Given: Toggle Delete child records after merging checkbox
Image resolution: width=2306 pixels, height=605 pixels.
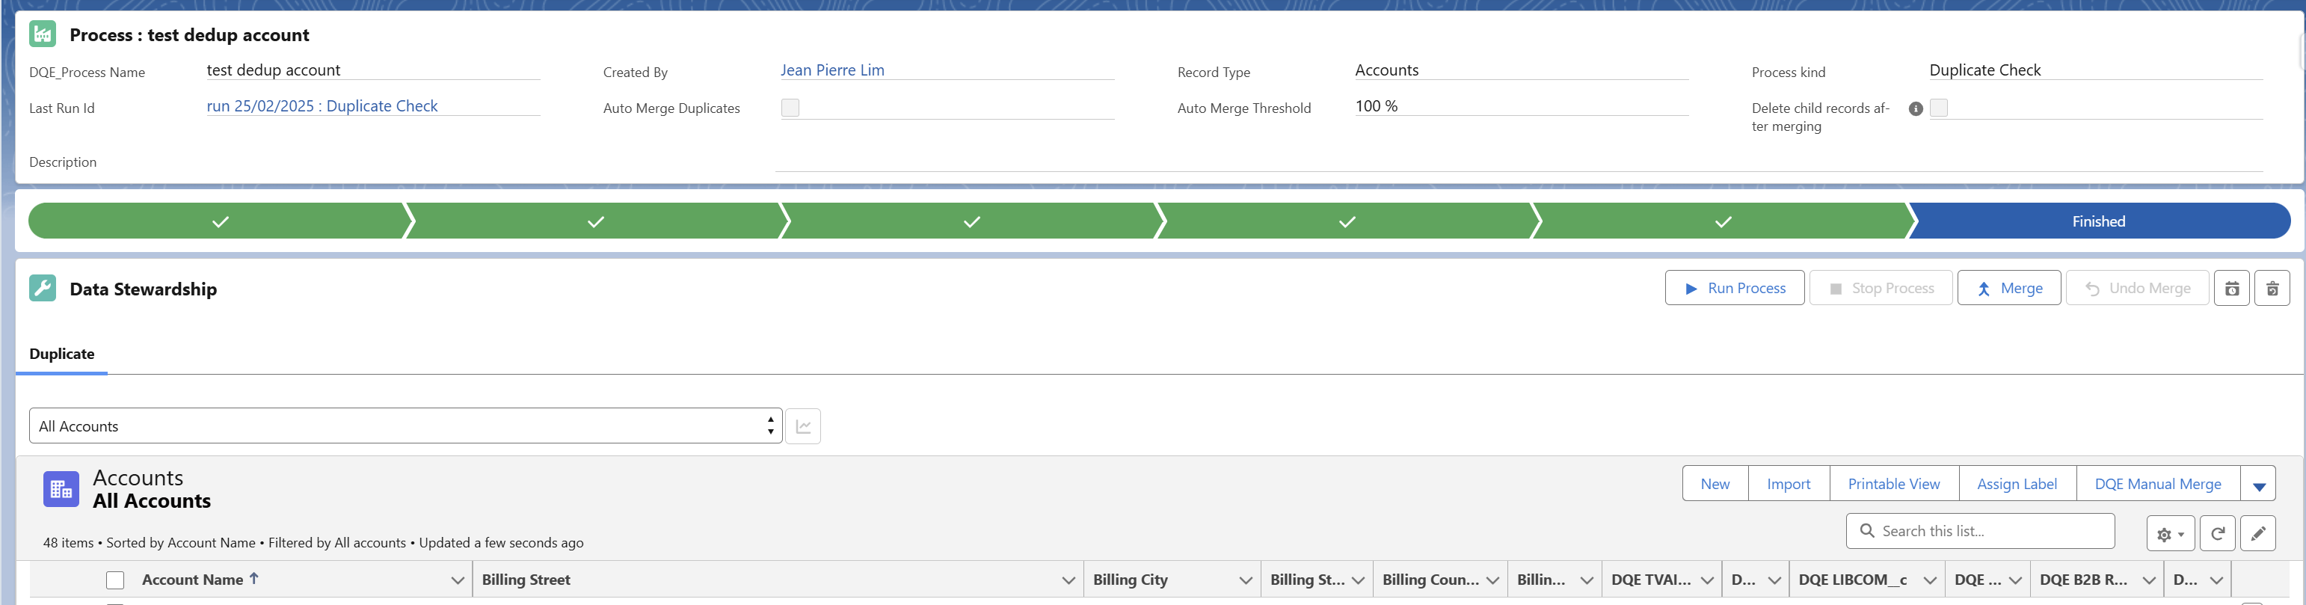Looking at the screenshot, I should (x=1939, y=108).
